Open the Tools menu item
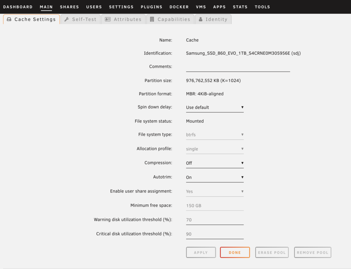The width and height of the screenshot is (351, 269). [x=262, y=7]
